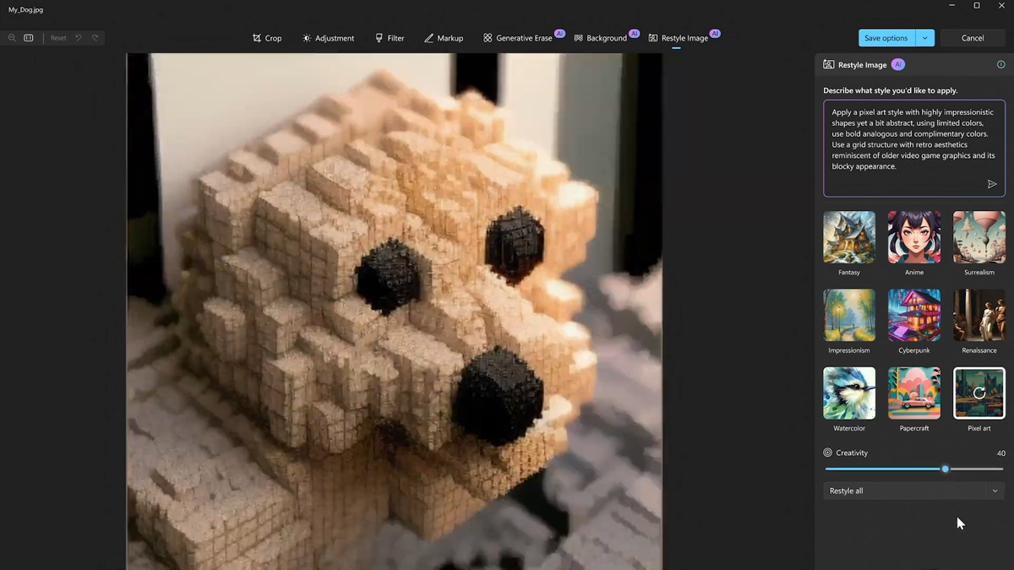This screenshot has width=1014, height=570.
Task: Click the Reset button in the toolbar
Action: [58, 38]
